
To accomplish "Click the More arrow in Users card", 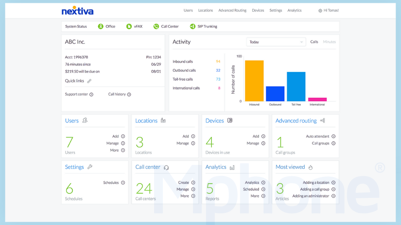I will coord(123,150).
